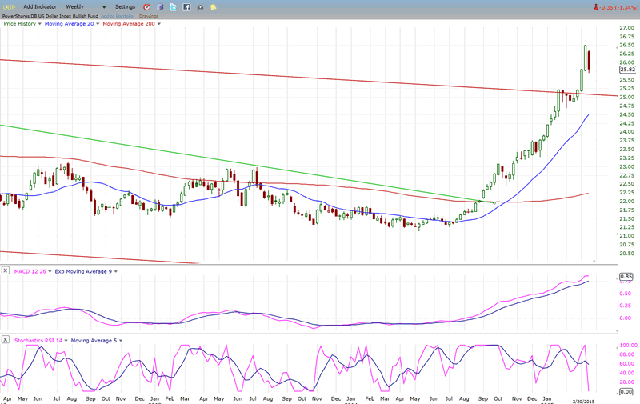Open the Add Indicator menu
This screenshot has width=640, height=404.
[x=40, y=6]
